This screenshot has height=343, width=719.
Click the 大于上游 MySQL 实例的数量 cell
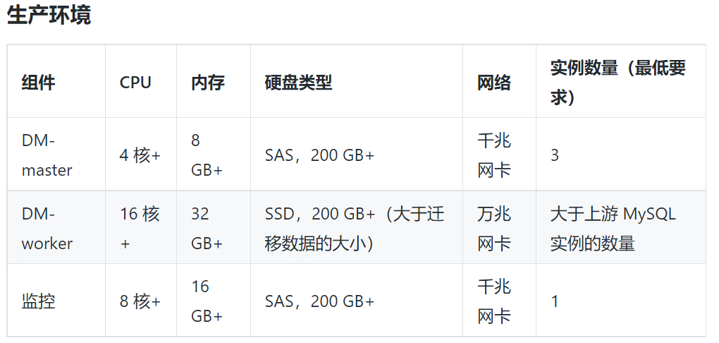pos(613,229)
